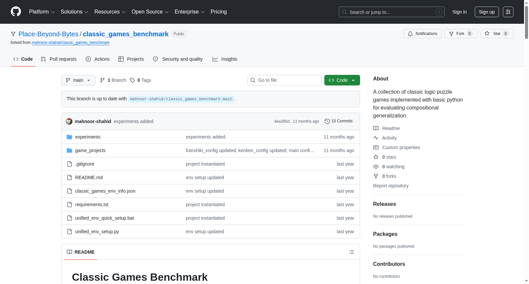
Task: Click the global navigation settings icon
Action: (x=508, y=12)
